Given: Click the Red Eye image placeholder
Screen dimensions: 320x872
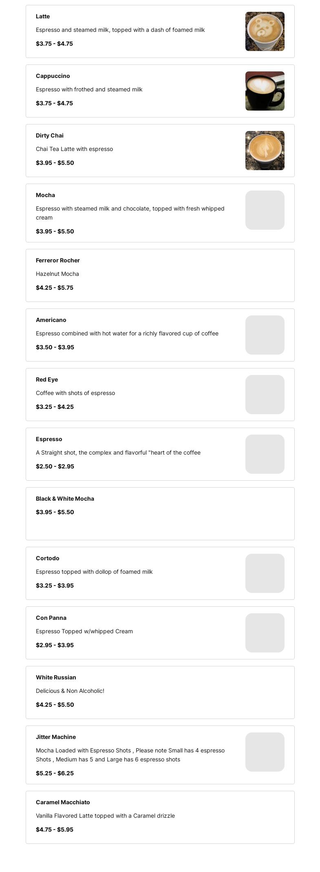Looking at the screenshot, I should click(x=265, y=395).
